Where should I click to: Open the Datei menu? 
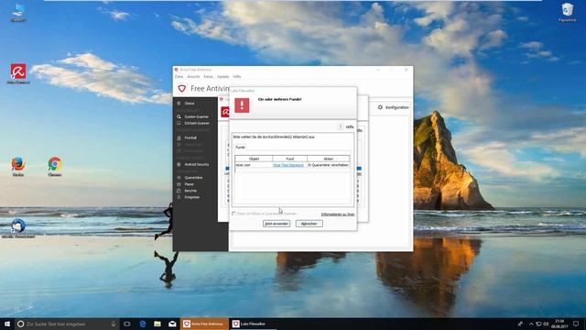[x=179, y=77]
